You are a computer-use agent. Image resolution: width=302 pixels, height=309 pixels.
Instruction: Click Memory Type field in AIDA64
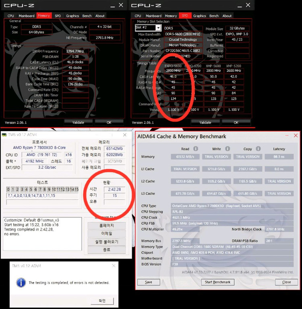pos(232,247)
